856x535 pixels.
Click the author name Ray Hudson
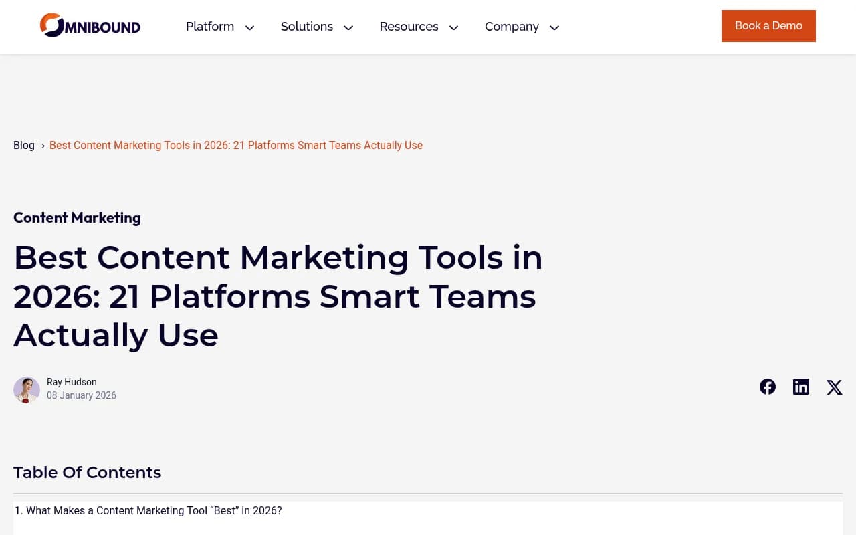72,382
